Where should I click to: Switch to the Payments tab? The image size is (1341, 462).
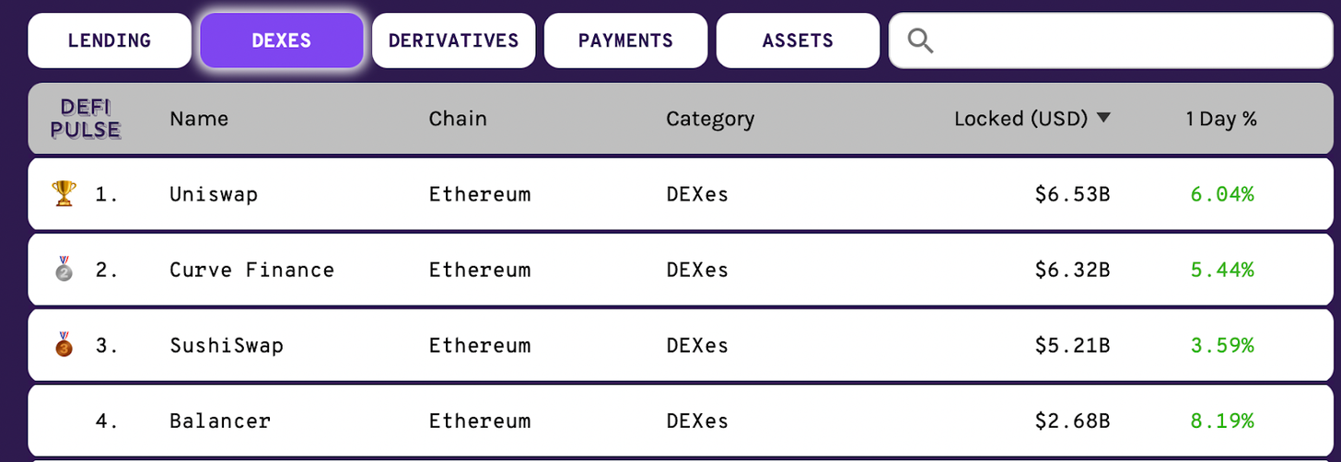[x=626, y=40]
